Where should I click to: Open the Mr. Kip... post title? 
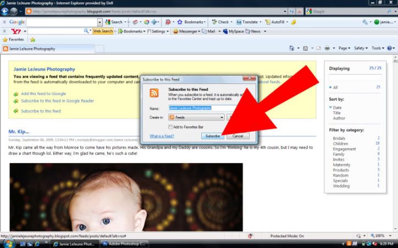click(x=19, y=132)
